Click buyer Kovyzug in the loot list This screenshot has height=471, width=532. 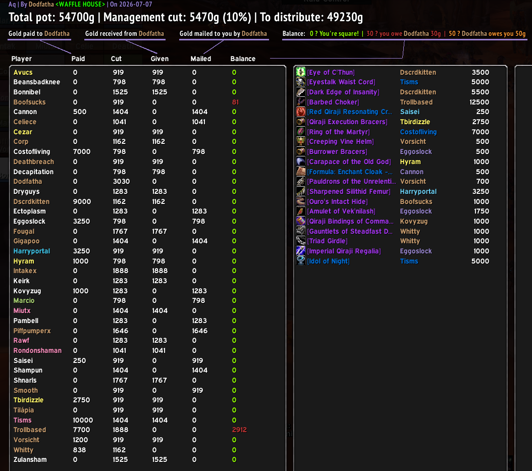413,221
